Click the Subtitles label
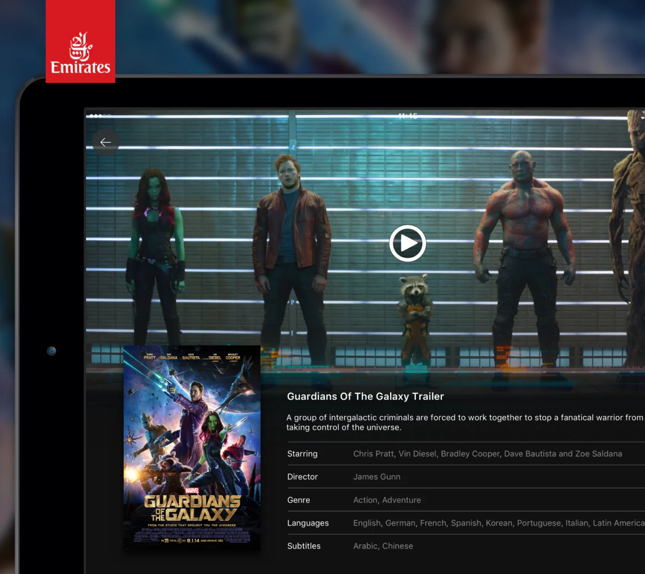 coord(304,546)
